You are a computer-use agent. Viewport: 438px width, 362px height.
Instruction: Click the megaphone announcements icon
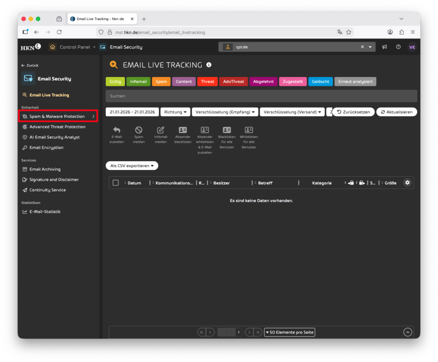[x=385, y=47]
